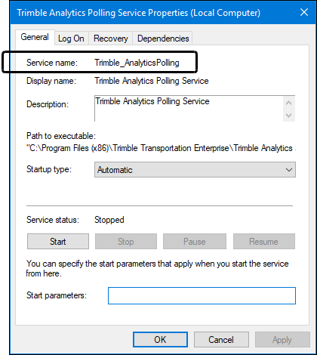Image resolution: width=317 pixels, height=355 pixels.
Task: Select the Dependencies tab
Action: (x=163, y=39)
